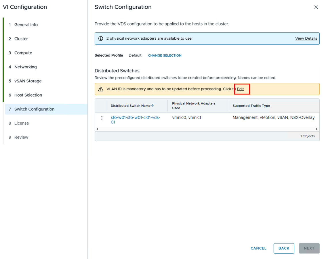The image size is (324, 259).
Task: Click CHANGE SELECTION for the profile
Action: [x=165, y=55]
